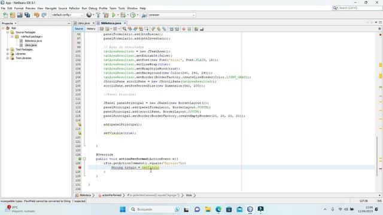Open the File menu
This screenshot has width=383, height=215.
click(3, 8)
